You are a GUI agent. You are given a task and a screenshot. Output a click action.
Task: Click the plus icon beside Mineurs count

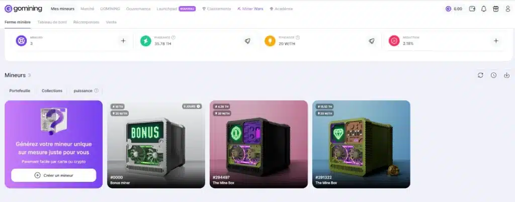(123, 41)
